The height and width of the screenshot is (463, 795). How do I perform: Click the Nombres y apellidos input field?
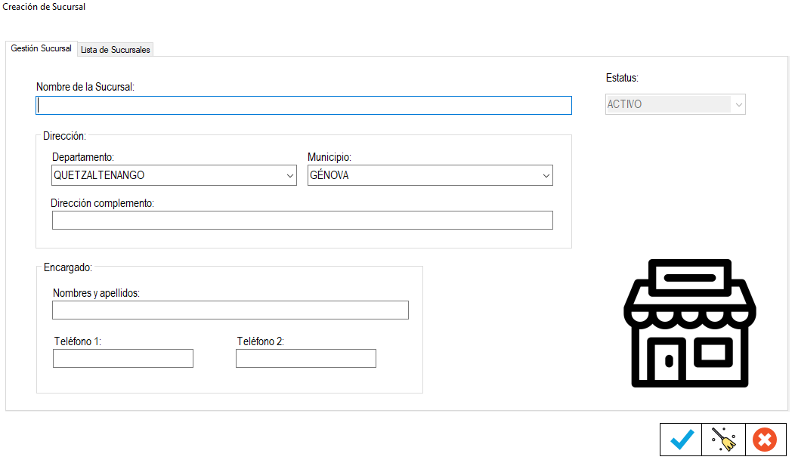pos(230,310)
